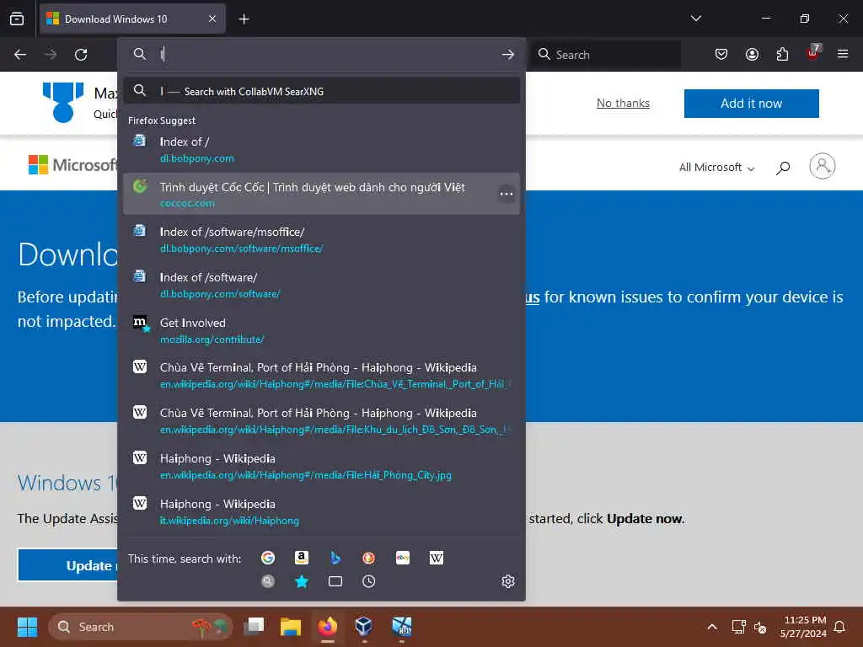Screen dimensions: 863x647
Task: Expand the All Microsoft dropdown
Action: 716,168
